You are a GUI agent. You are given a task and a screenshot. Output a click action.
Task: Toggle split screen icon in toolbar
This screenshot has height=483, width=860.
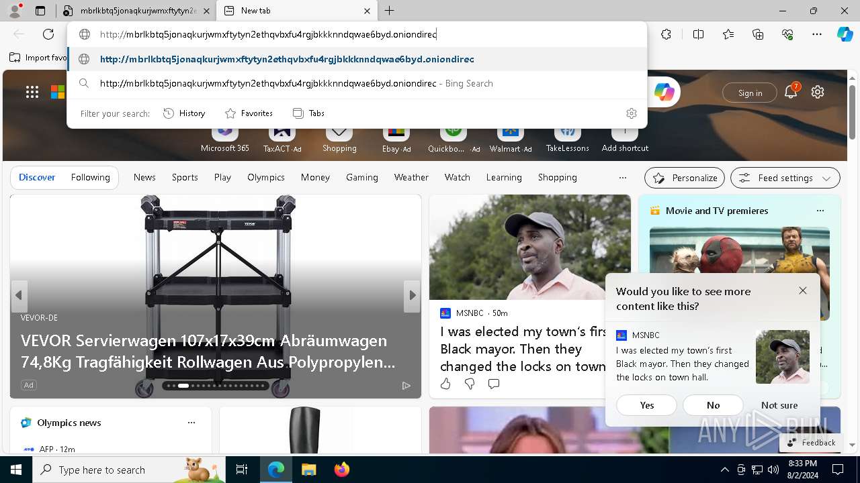coord(698,34)
